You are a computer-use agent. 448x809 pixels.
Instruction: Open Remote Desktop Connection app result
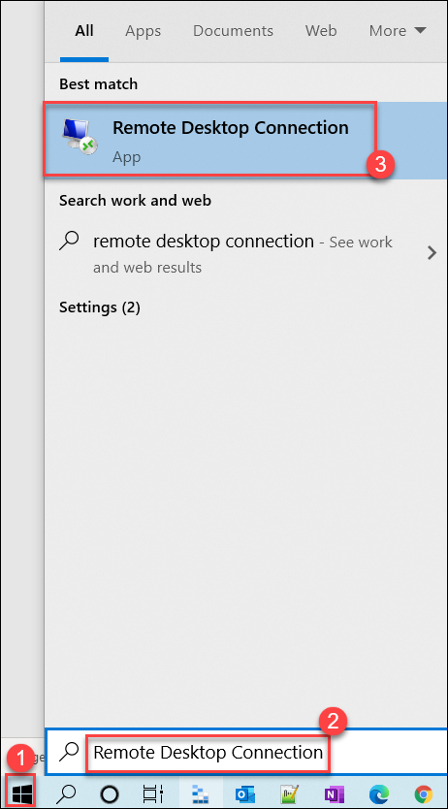point(209,141)
